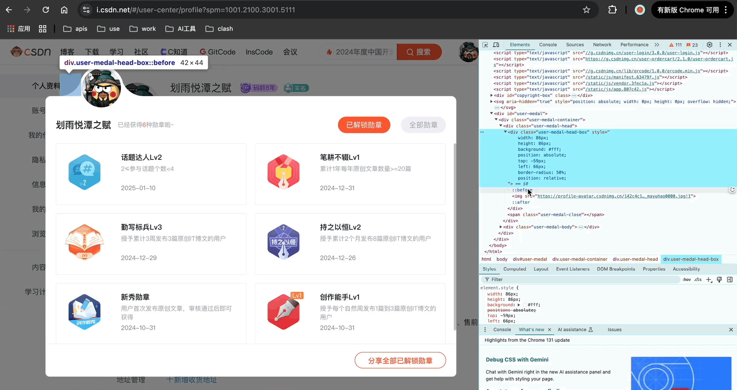Click the 笔耕不辍Lv1 medal icon

pos(283,172)
